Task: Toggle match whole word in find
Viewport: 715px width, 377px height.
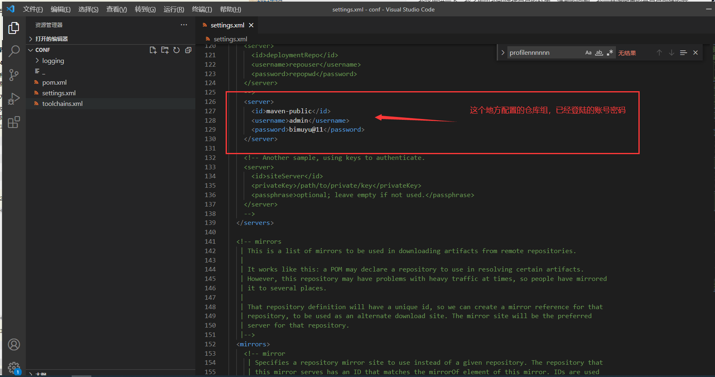Action: 599,53
